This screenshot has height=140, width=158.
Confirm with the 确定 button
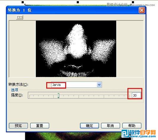(x=90, y=126)
